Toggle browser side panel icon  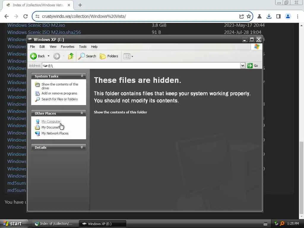[x=278, y=16]
